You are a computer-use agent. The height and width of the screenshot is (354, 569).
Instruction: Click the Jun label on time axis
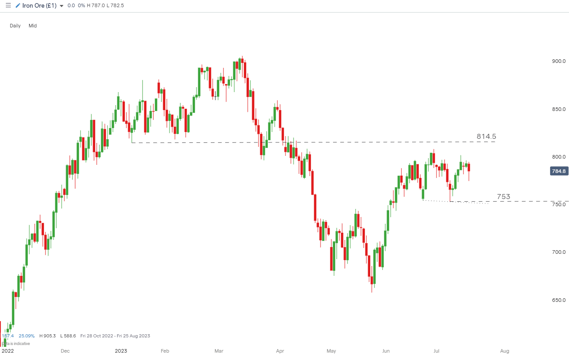(386, 350)
